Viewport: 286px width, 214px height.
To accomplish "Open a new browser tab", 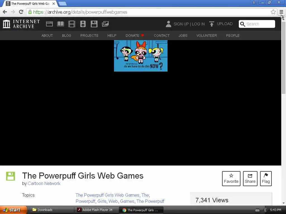I will point(63,3).
